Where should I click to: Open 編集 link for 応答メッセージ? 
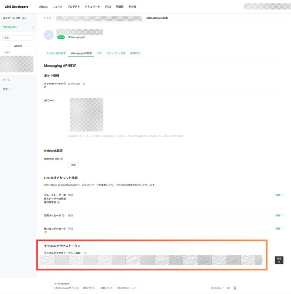278,215
